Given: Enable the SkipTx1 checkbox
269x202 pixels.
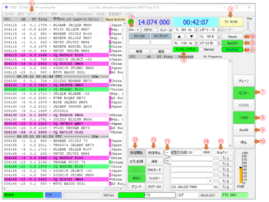Looking at the screenshot, I should (x=231, y=152).
